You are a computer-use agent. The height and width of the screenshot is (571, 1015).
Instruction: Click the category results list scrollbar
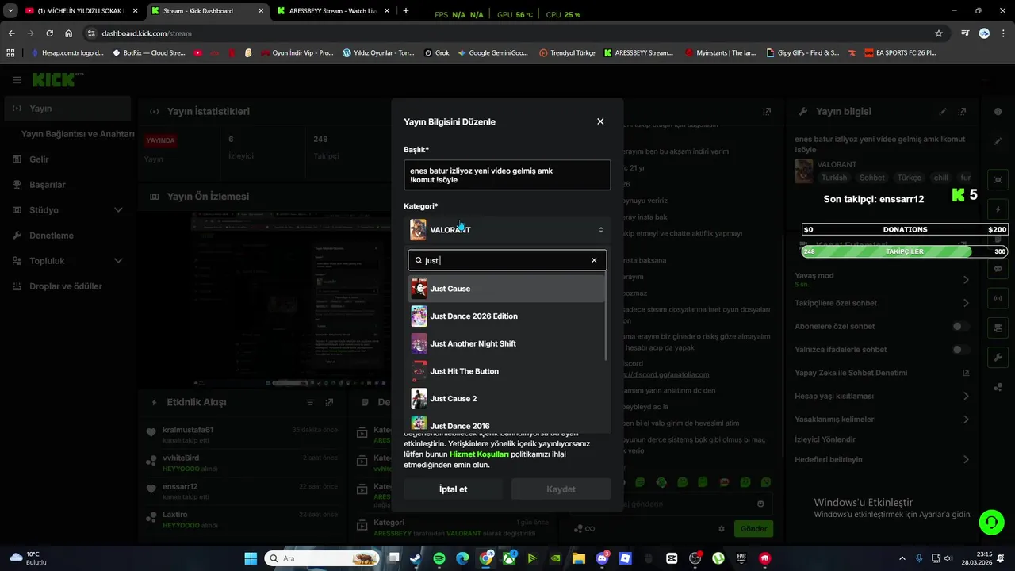pyautogui.click(x=607, y=317)
